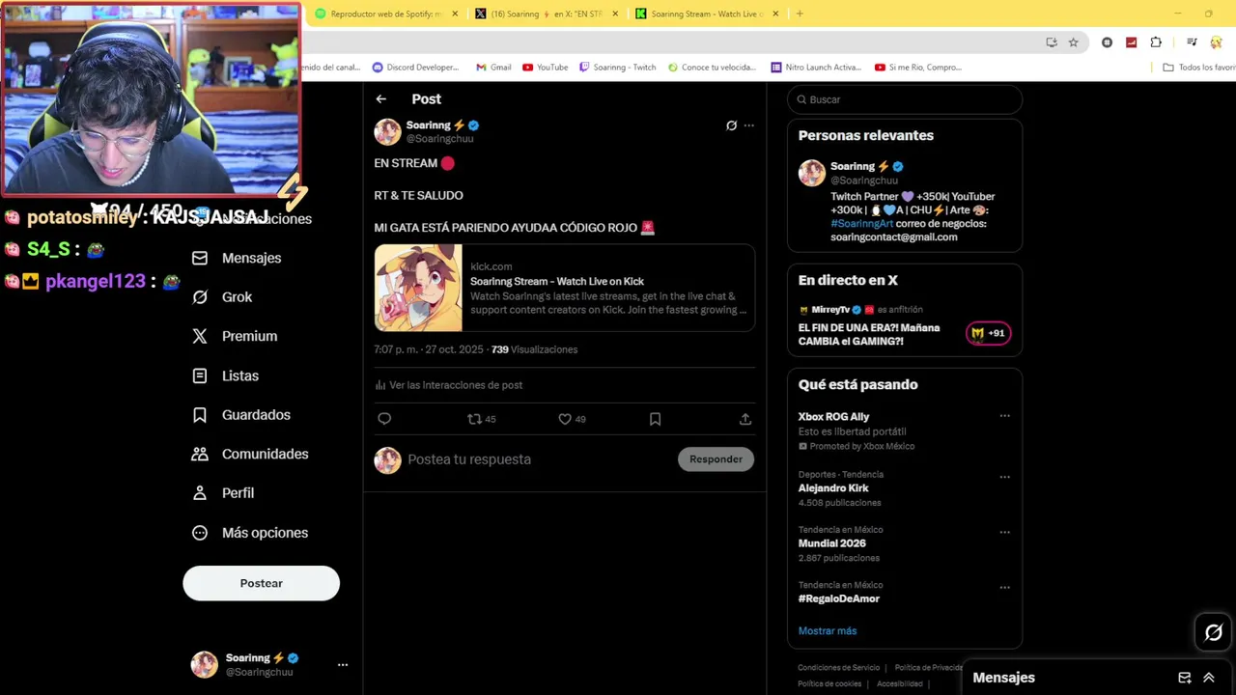
Task: Expand the Mensajes drawer
Action: coord(1208,678)
